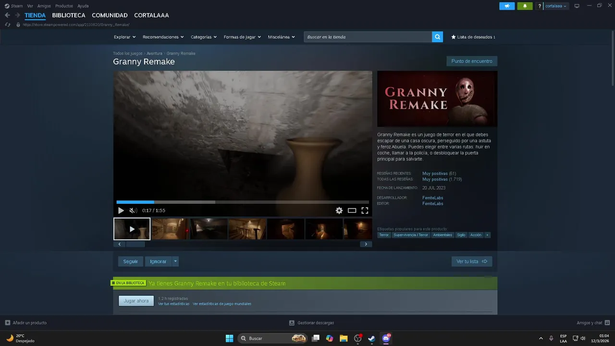Click the magnifier search button
The image size is (615, 346).
coord(437,37)
